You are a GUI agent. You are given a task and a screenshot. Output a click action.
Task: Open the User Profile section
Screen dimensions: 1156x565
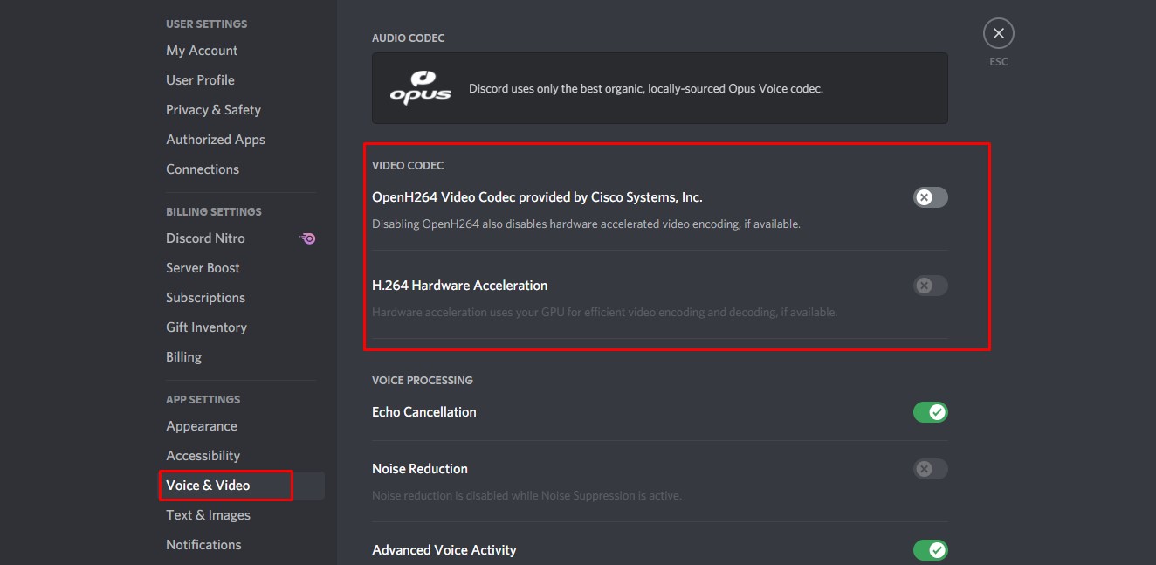pos(200,79)
